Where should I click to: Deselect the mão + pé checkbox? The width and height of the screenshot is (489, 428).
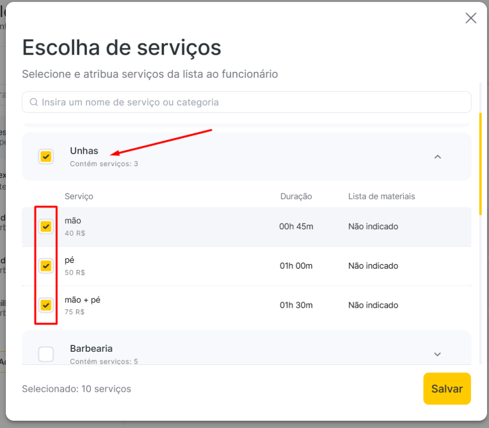(46, 305)
